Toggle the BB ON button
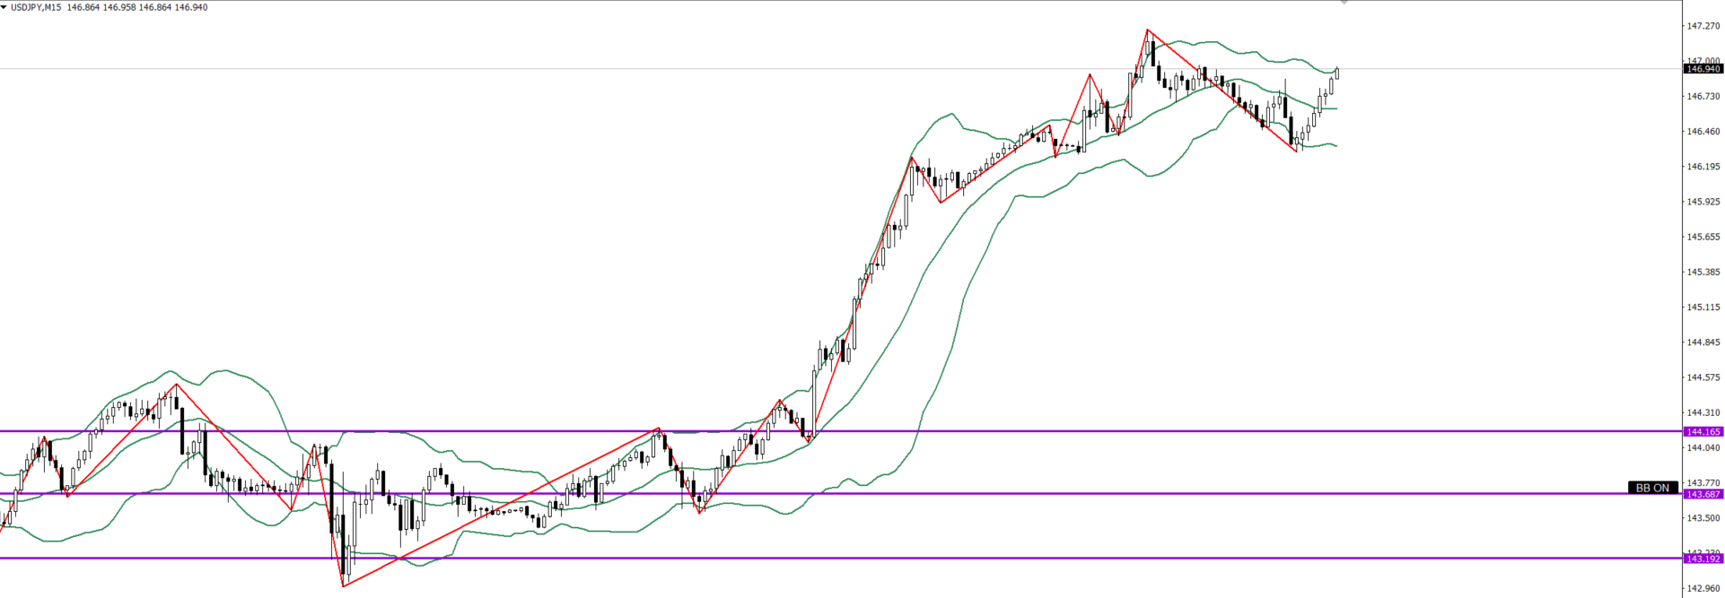This screenshot has height=598, width=1725. click(1651, 488)
